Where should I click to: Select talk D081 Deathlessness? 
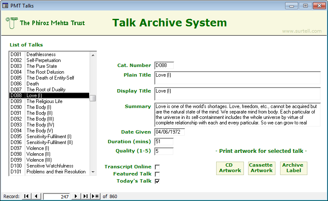click(x=49, y=54)
